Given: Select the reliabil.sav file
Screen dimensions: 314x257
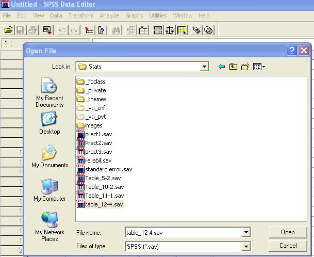Looking at the screenshot, I should point(94,160).
